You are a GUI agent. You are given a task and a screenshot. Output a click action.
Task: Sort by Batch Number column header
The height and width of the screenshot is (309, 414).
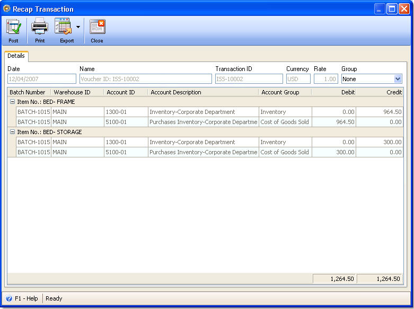pyautogui.click(x=29, y=92)
